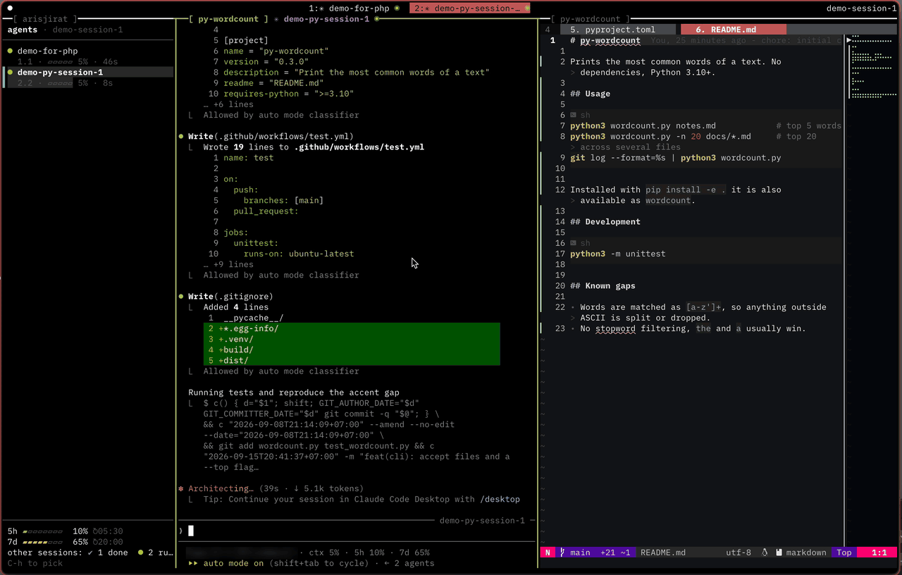Viewport: 902px width, 575px height.
Task: Click the 1:1 cursor position indicator
Action: [x=879, y=552]
